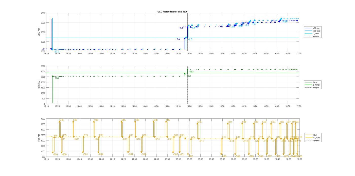Click the '433' label in the Pitch plot
Viewport: 355px width, 176px height.
(191, 72)
